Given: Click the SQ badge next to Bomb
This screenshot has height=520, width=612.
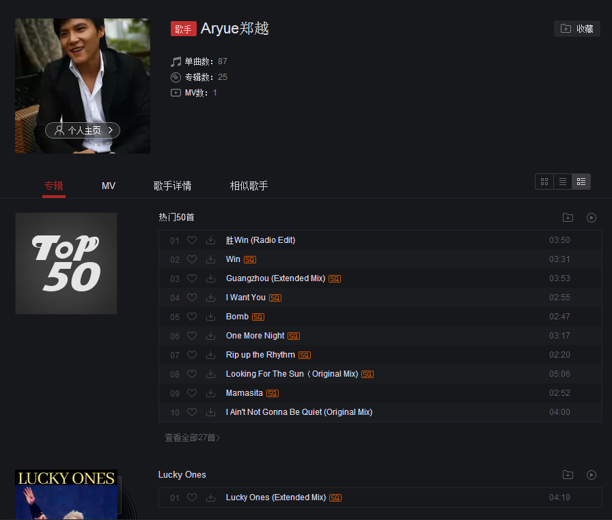Looking at the screenshot, I should point(258,317).
